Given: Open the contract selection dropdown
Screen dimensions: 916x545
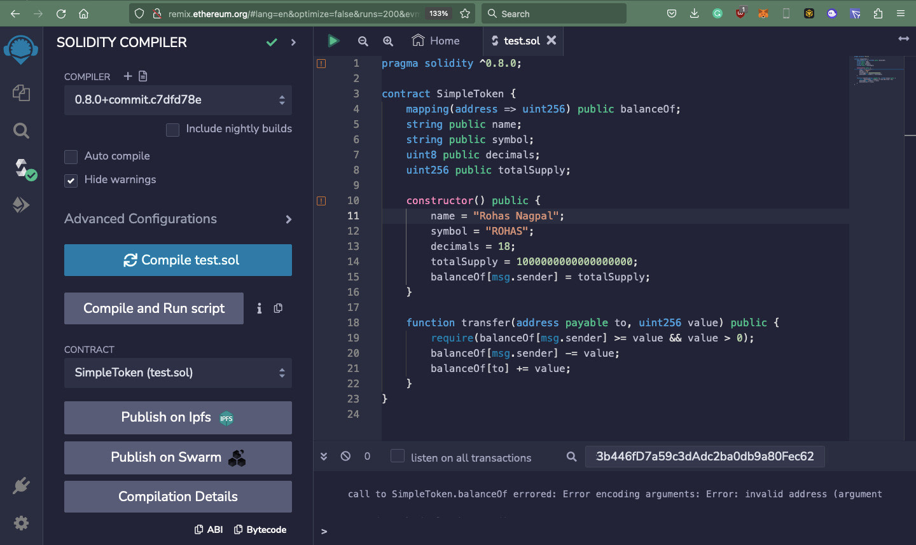Looking at the screenshot, I should point(177,373).
